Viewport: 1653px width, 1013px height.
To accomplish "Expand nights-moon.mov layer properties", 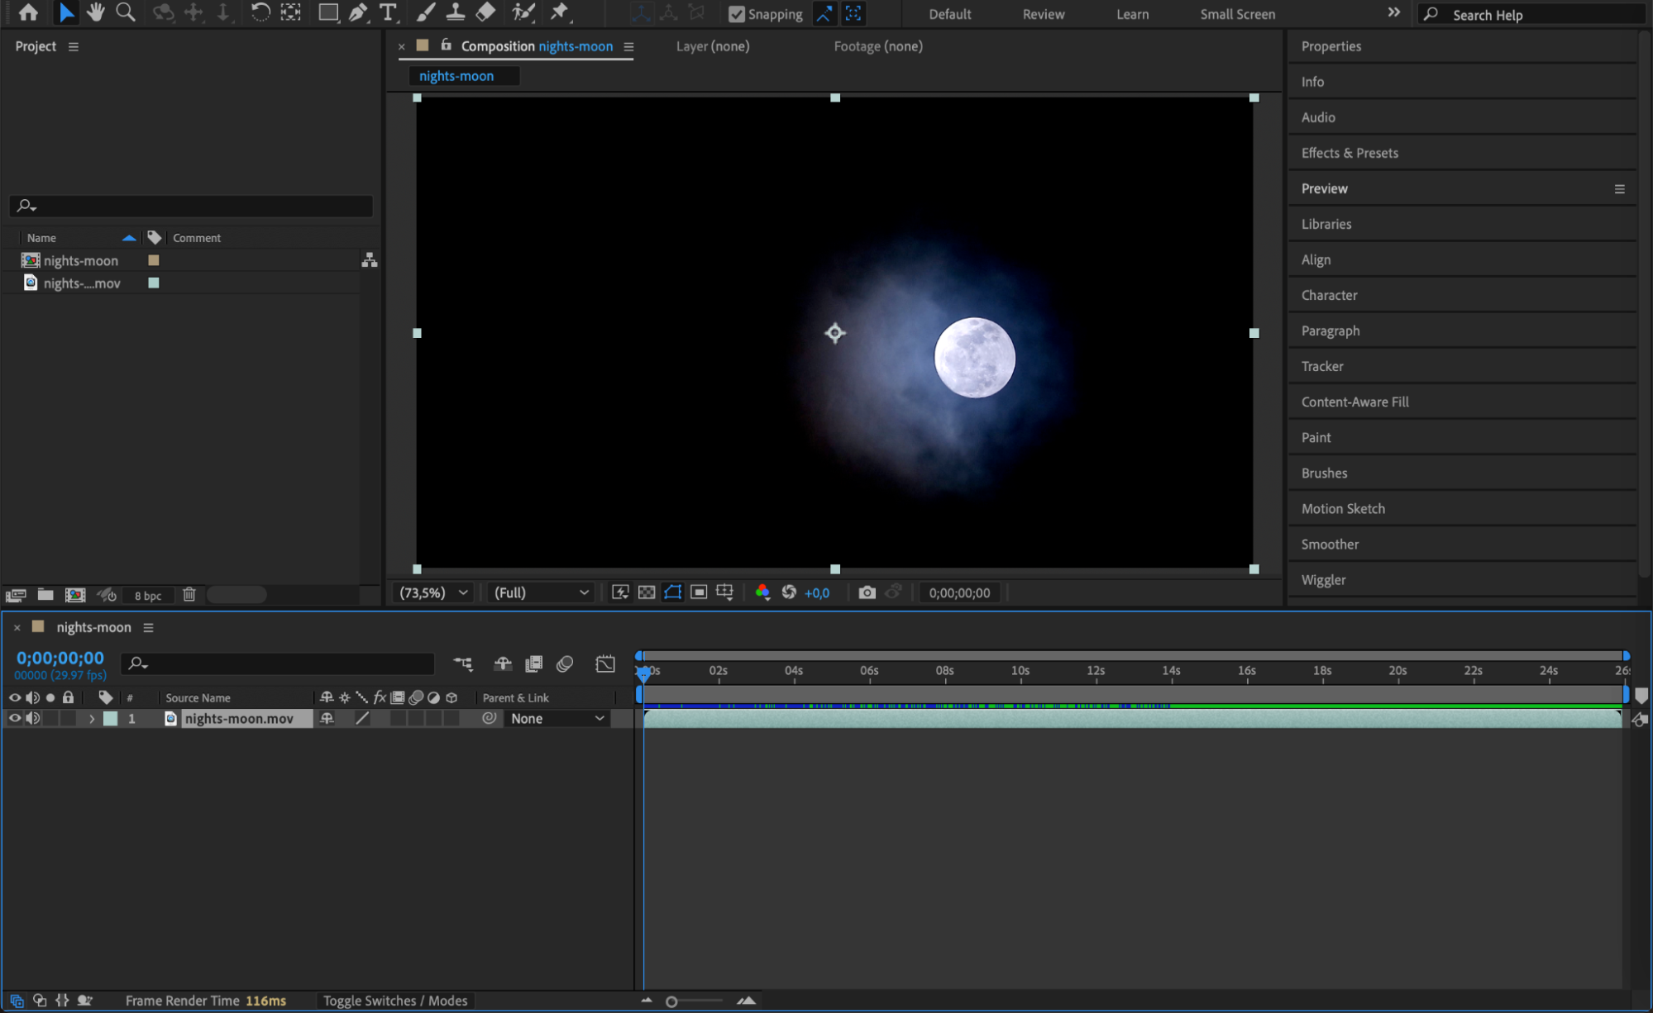I will pyautogui.click(x=92, y=719).
